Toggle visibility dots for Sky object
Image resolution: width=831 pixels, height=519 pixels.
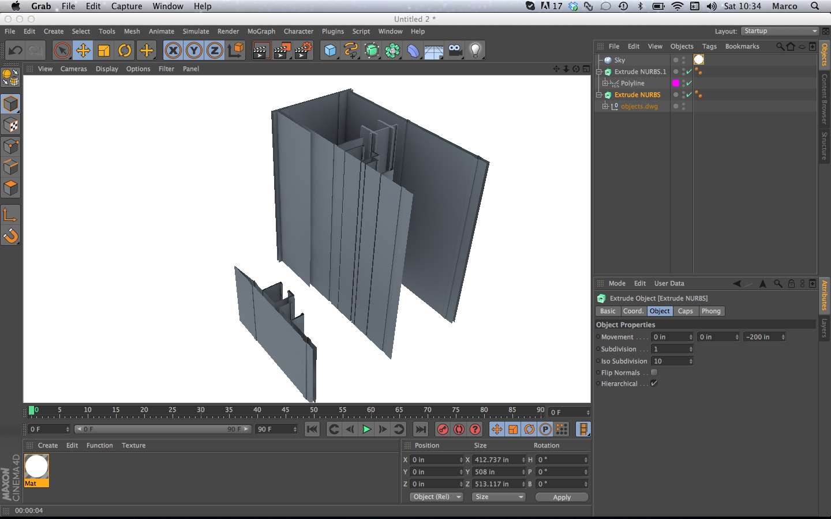(x=683, y=60)
